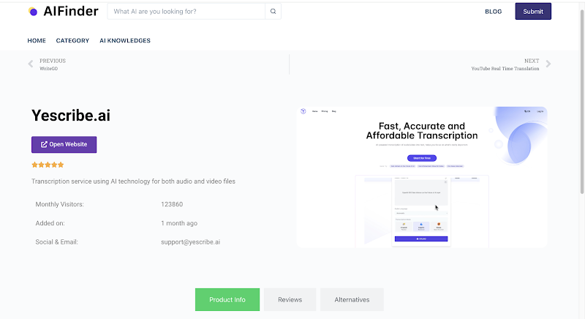This screenshot has height=319, width=585.
Task: Open the BLOG page link
Action: [493, 12]
